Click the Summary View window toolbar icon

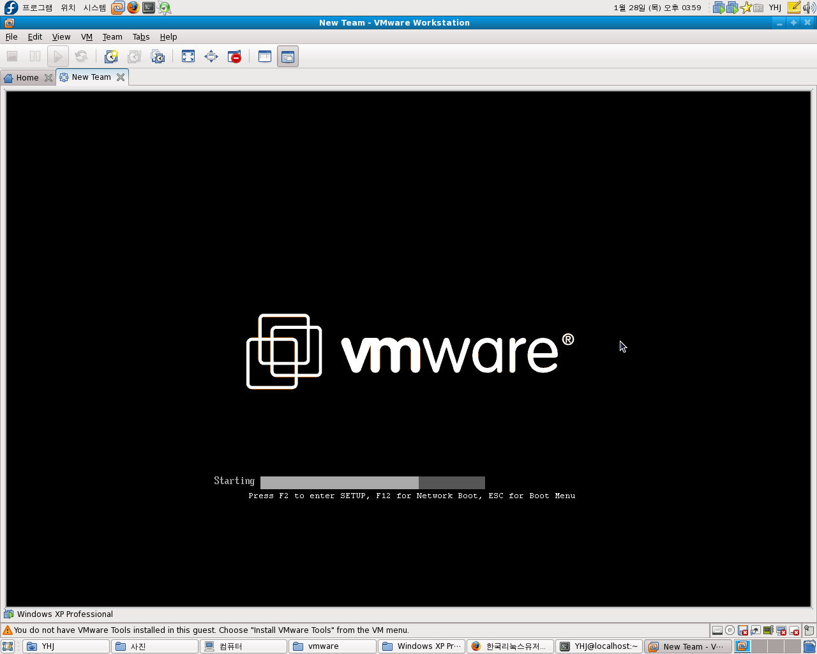coord(265,56)
